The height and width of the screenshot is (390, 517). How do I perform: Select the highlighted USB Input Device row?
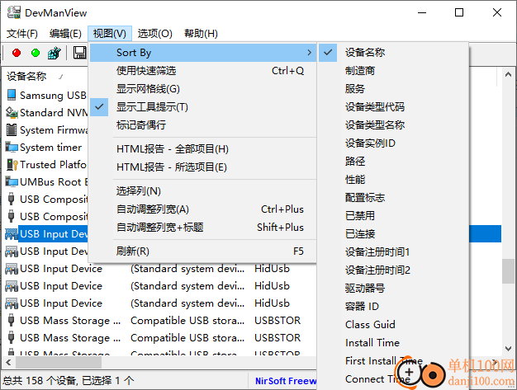pyautogui.click(x=46, y=234)
